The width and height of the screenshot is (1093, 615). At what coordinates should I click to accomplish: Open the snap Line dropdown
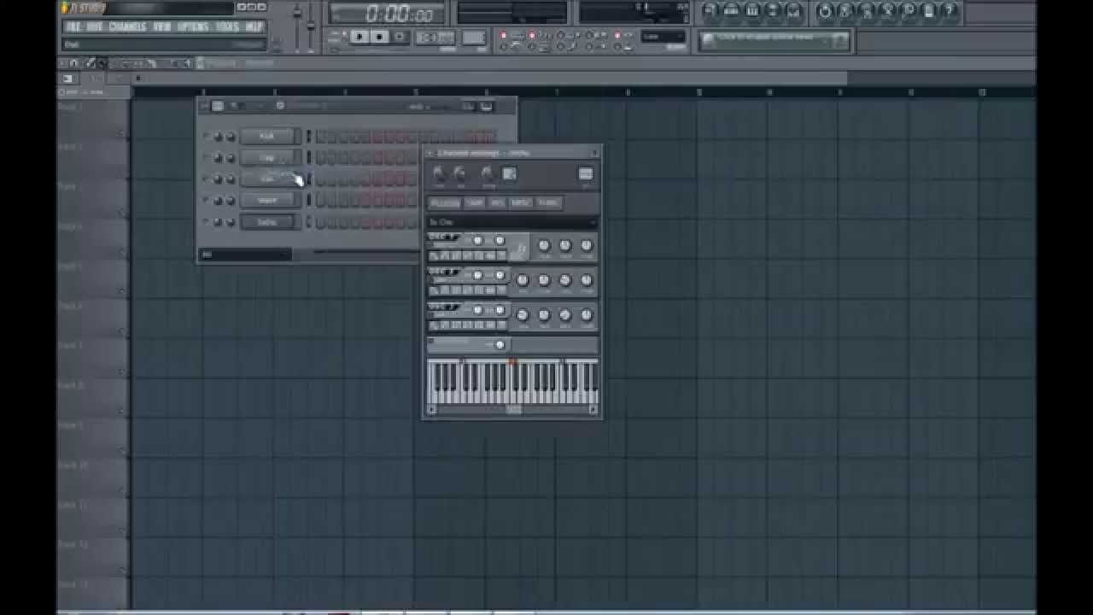tap(663, 36)
